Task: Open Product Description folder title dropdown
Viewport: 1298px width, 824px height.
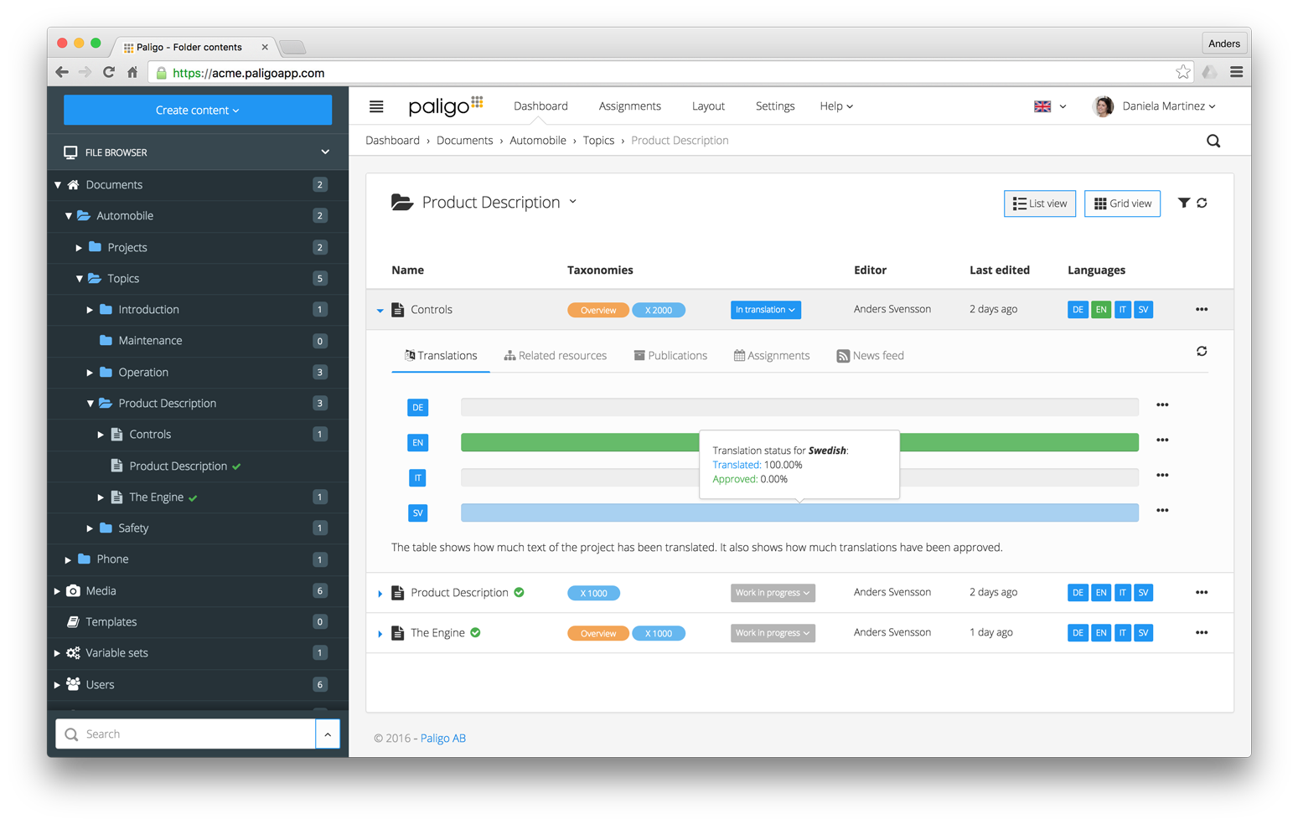Action: tap(573, 202)
